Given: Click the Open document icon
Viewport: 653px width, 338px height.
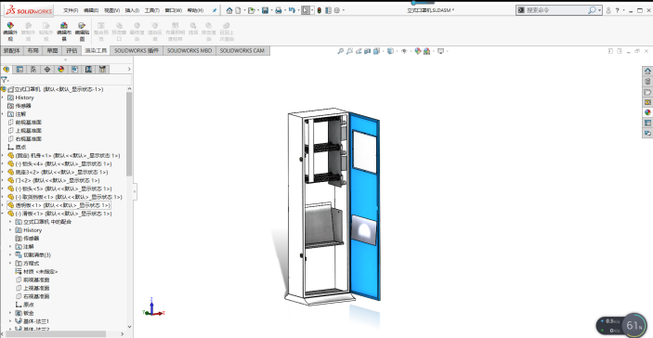Looking at the screenshot, I should (251, 10).
